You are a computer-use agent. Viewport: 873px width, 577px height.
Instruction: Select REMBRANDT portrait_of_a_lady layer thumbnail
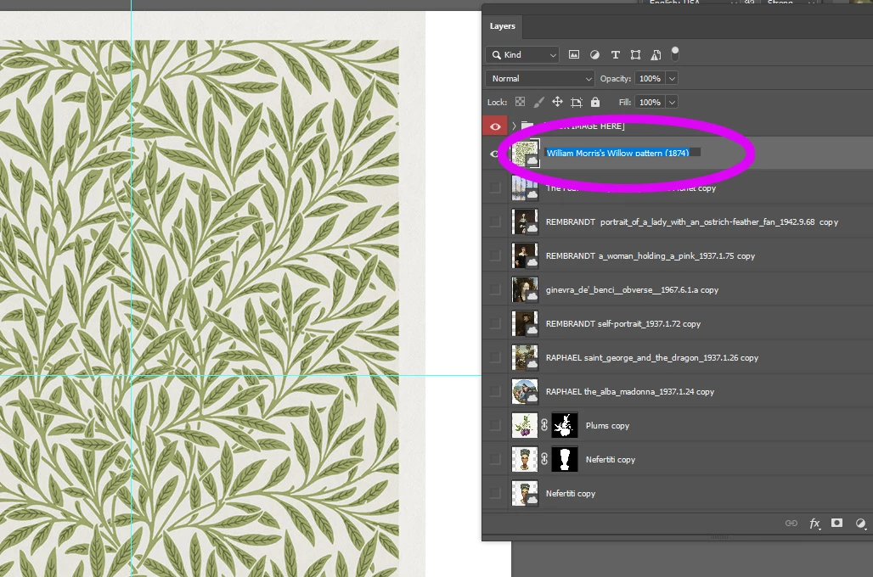click(x=525, y=221)
